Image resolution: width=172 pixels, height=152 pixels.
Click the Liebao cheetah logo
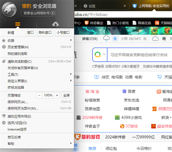point(9,9)
